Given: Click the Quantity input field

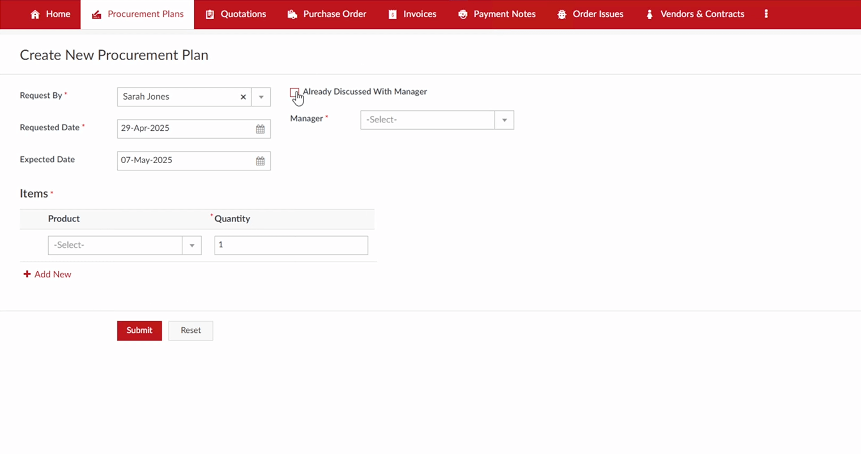Looking at the screenshot, I should click(x=291, y=245).
